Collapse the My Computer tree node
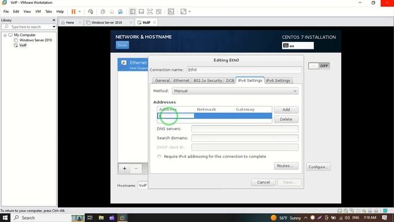Screen dimensions: 394x222 (x=5, y=35)
